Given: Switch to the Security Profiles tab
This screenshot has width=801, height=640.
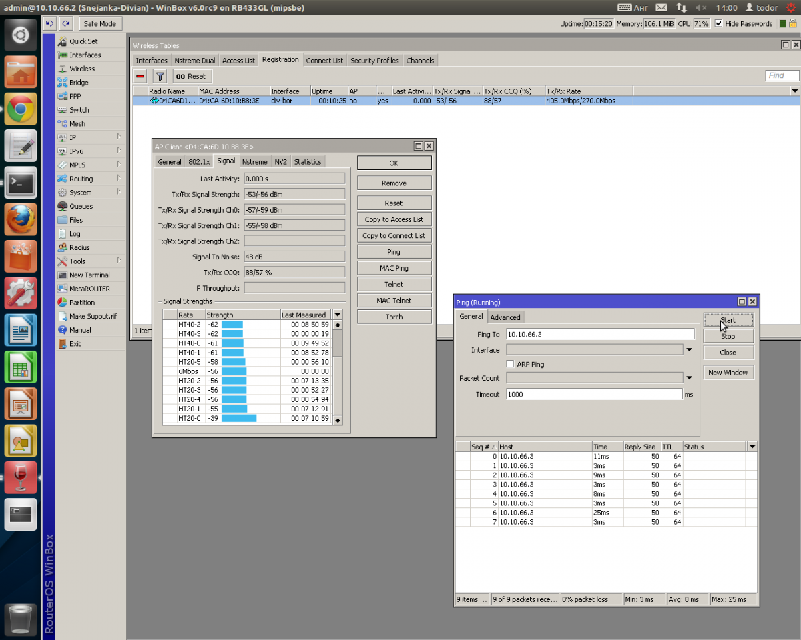Looking at the screenshot, I should tap(374, 60).
